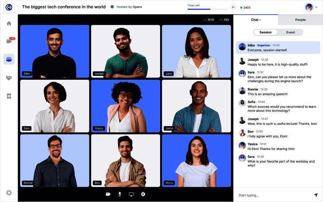The image size is (323, 202).
Task: Click message 'Everyone, session started!'
Action: pos(267,50)
